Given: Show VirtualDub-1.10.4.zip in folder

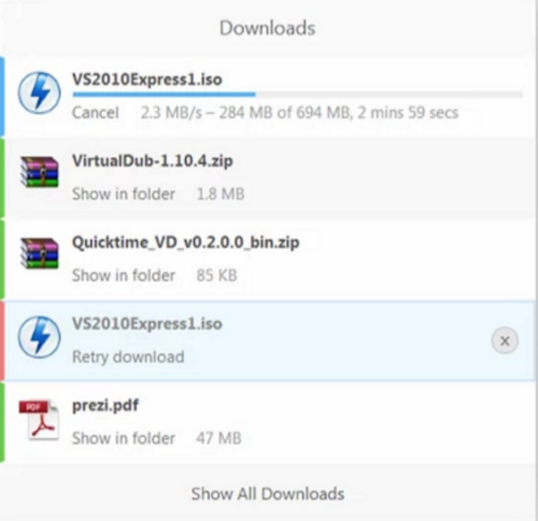Looking at the screenshot, I should click(124, 194).
